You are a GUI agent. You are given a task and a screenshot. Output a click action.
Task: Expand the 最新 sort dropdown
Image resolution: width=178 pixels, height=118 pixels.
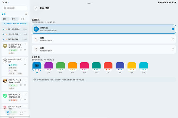[5, 19]
